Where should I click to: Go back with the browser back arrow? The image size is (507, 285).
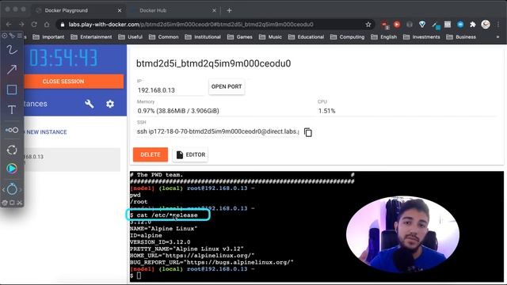(x=9, y=25)
